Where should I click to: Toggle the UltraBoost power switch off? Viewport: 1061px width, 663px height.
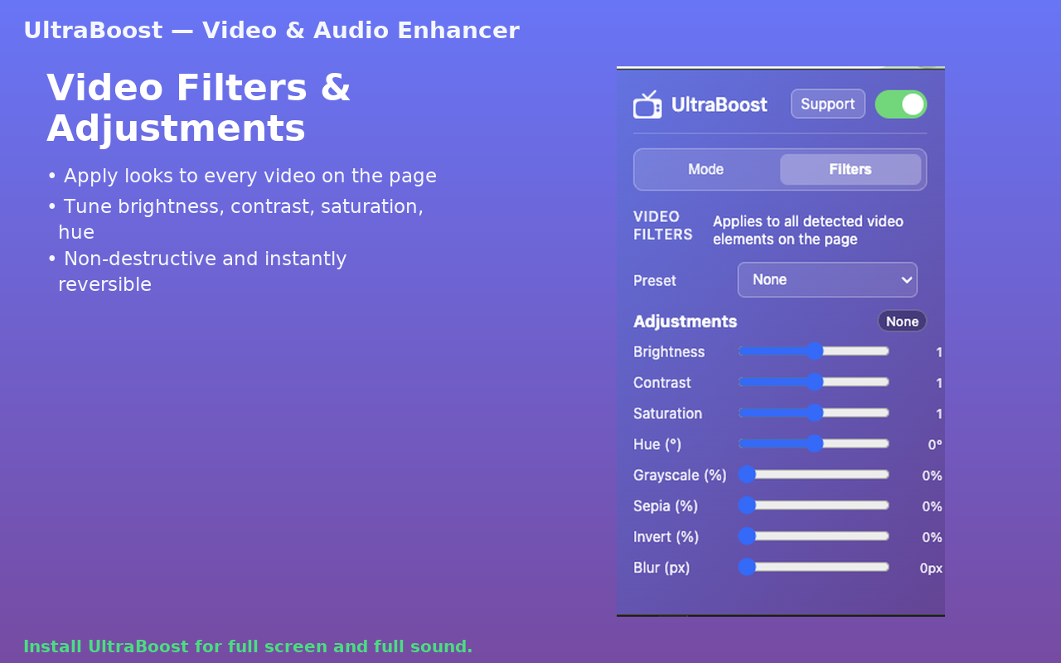[x=901, y=104]
